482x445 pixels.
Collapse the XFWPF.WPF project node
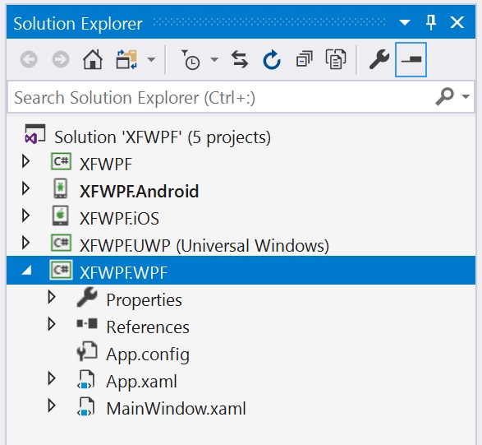[27, 271]
